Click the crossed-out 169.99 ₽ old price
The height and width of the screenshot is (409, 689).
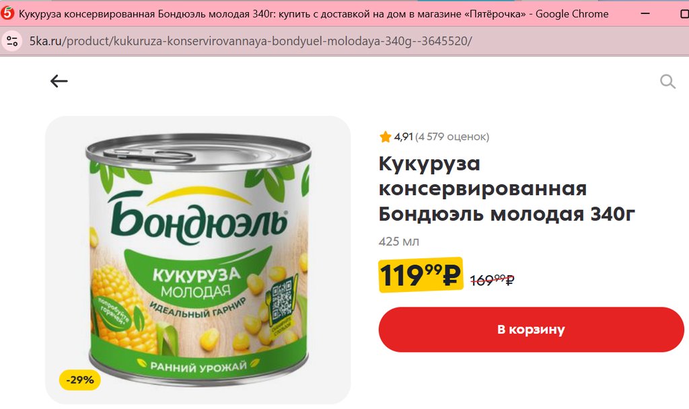(x=492, y=280)
